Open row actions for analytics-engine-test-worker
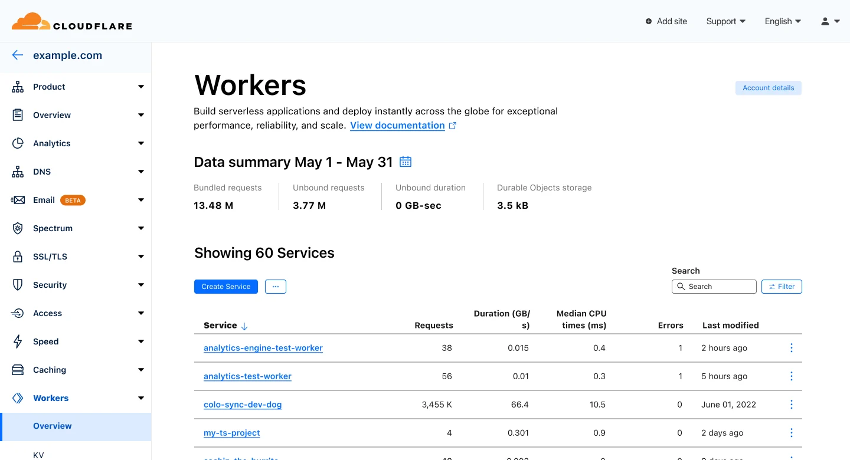Screen dimensions: 850x460 click(792, 348)
